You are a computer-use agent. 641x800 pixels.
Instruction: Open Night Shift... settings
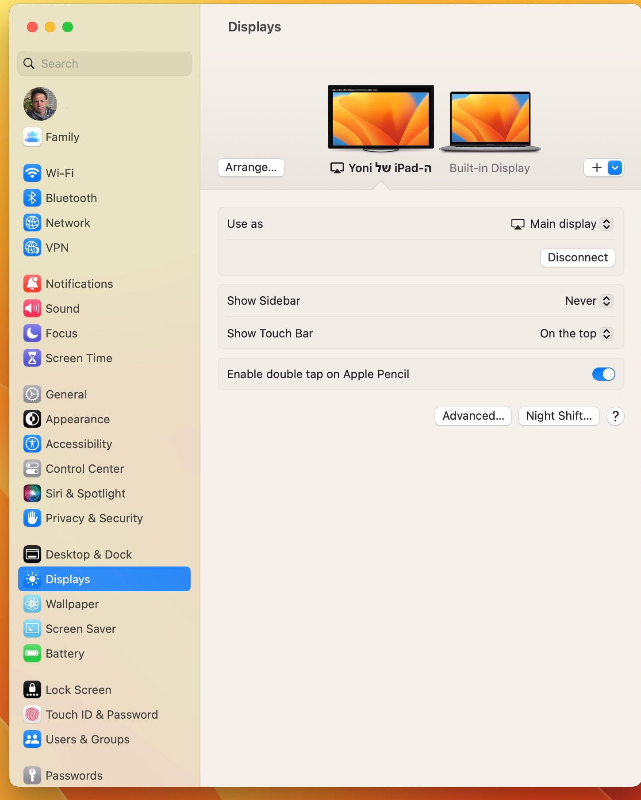[x=559, y=416]
